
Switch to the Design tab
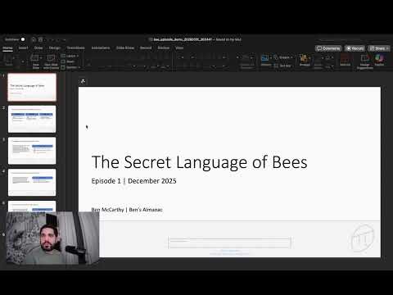coord(55,48)
